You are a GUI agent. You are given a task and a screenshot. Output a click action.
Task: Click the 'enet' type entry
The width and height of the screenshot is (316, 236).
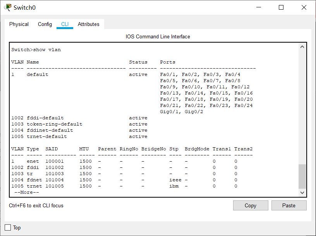coord(33,161)
